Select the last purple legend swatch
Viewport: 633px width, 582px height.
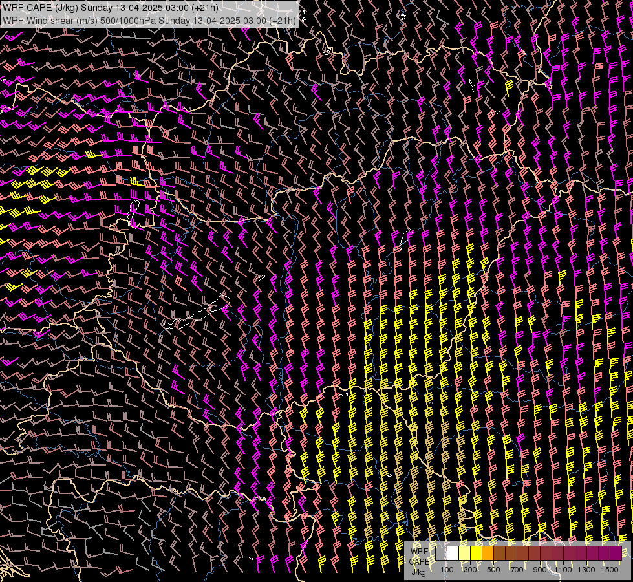pyautogui.click(x=616, y=554)
